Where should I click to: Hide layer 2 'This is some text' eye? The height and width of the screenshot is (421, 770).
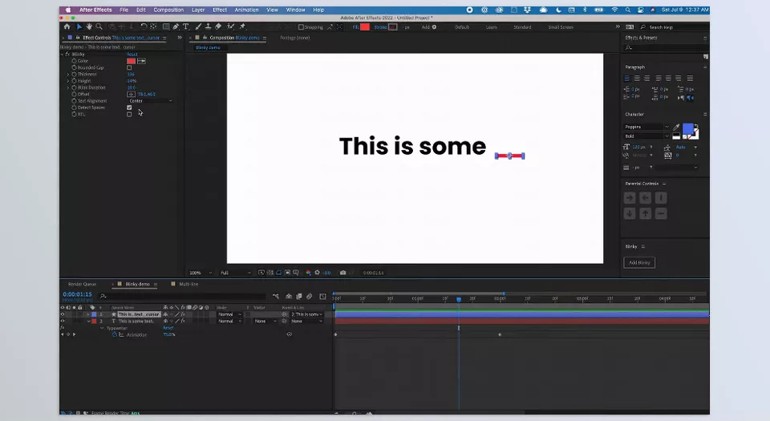[x=63, y=321]
